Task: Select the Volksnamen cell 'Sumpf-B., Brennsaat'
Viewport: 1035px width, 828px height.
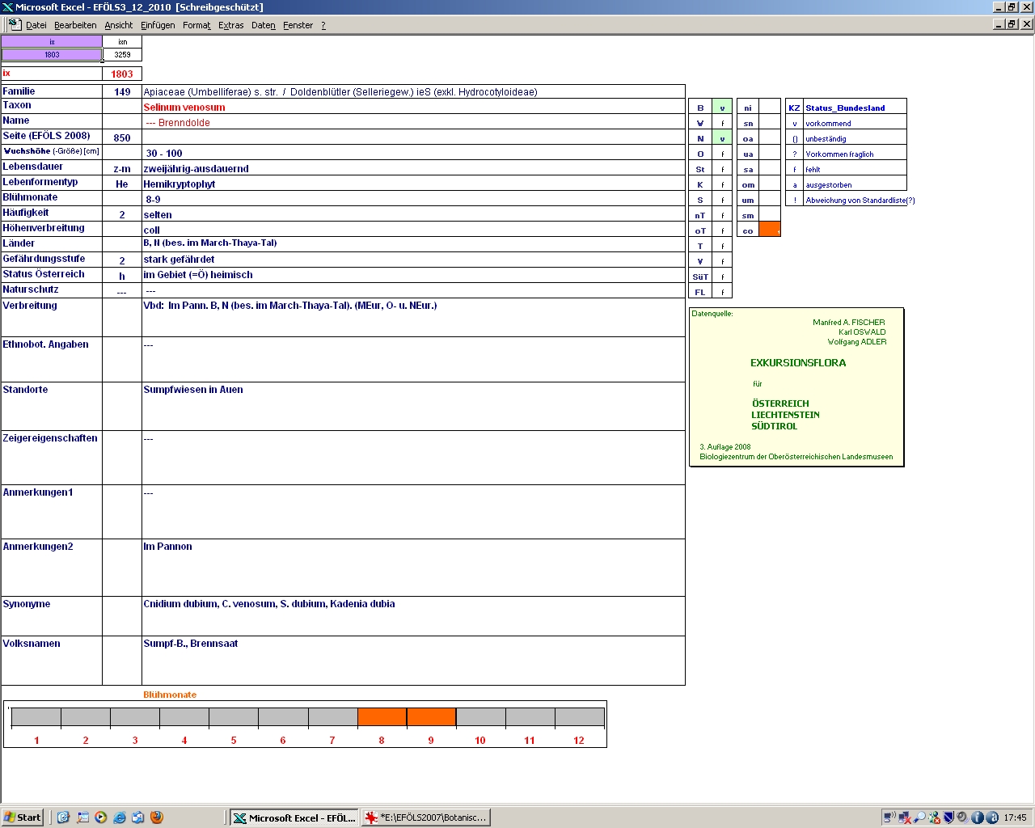Action: (x=413, y=661)
